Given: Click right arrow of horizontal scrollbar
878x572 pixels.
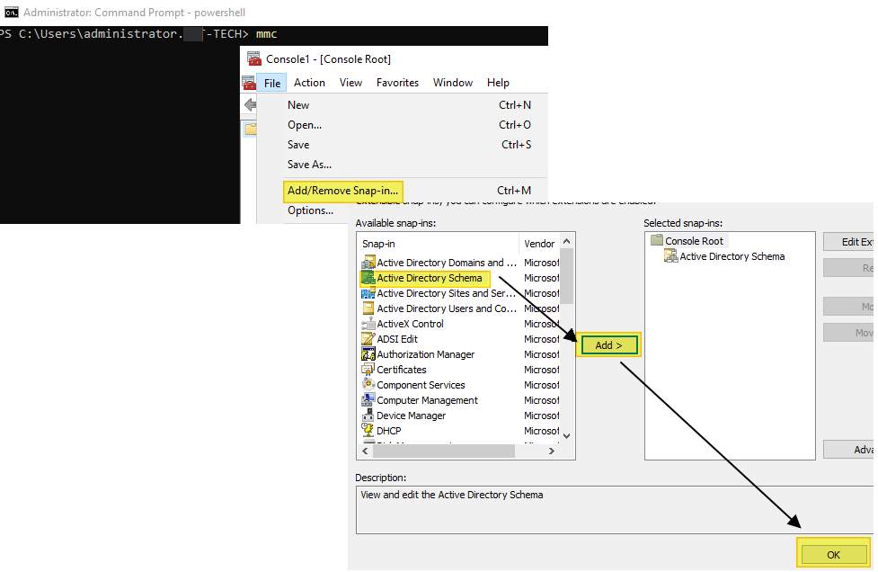Looking at the screenshot, I should click(x=552, y=451).
